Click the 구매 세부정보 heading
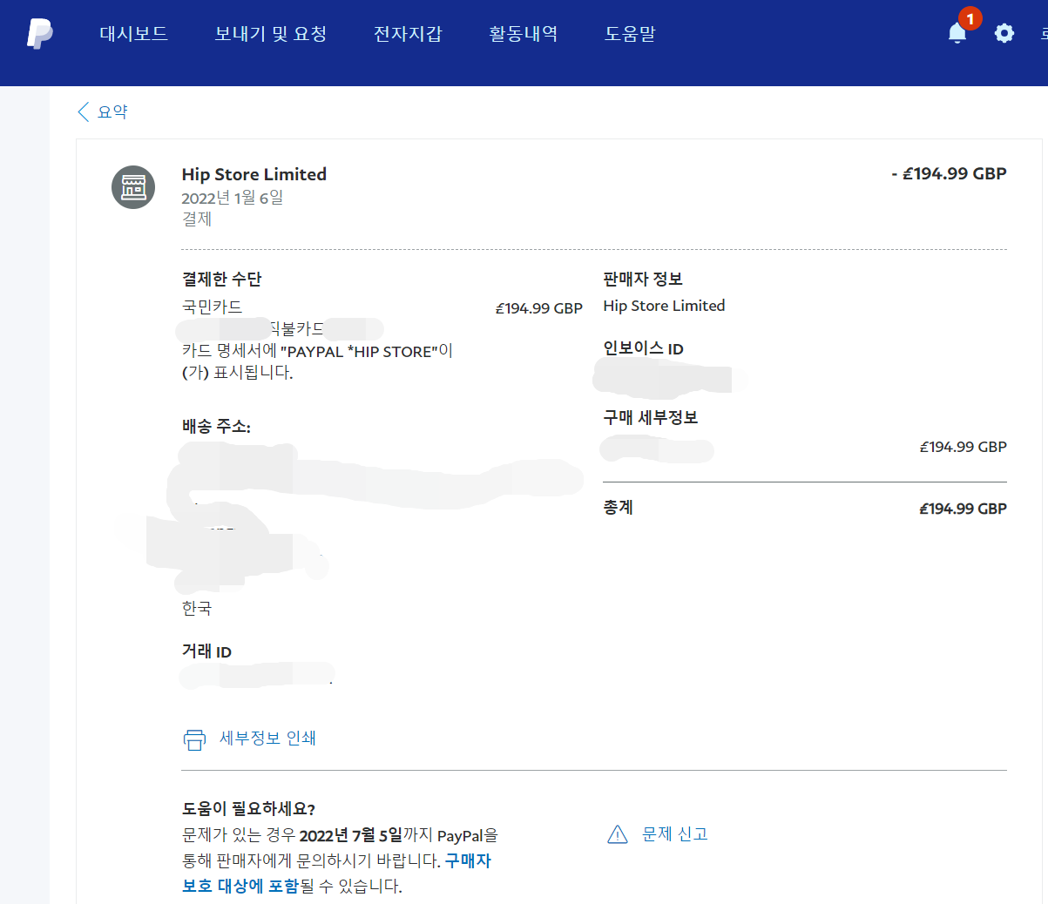This screenshot has height=904, width=1048. click(651, 417)
